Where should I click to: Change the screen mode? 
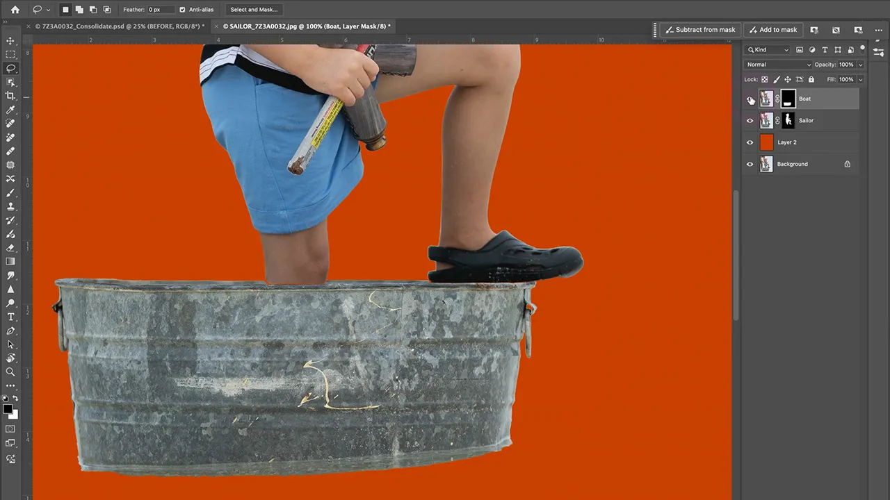[x=10, y=443]
